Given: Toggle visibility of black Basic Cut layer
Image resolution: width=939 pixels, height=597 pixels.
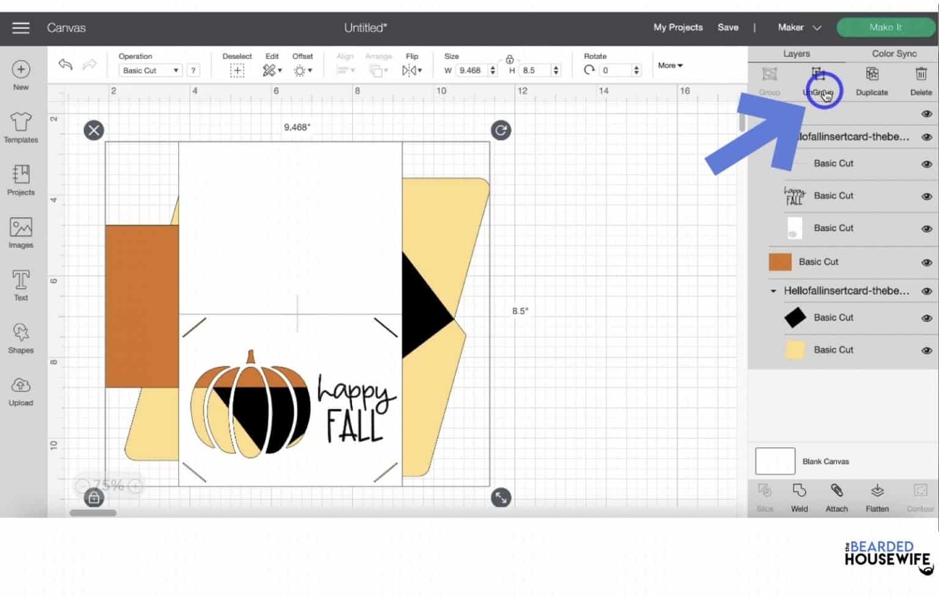Looking at the screenshot, I should pos(926,318).
